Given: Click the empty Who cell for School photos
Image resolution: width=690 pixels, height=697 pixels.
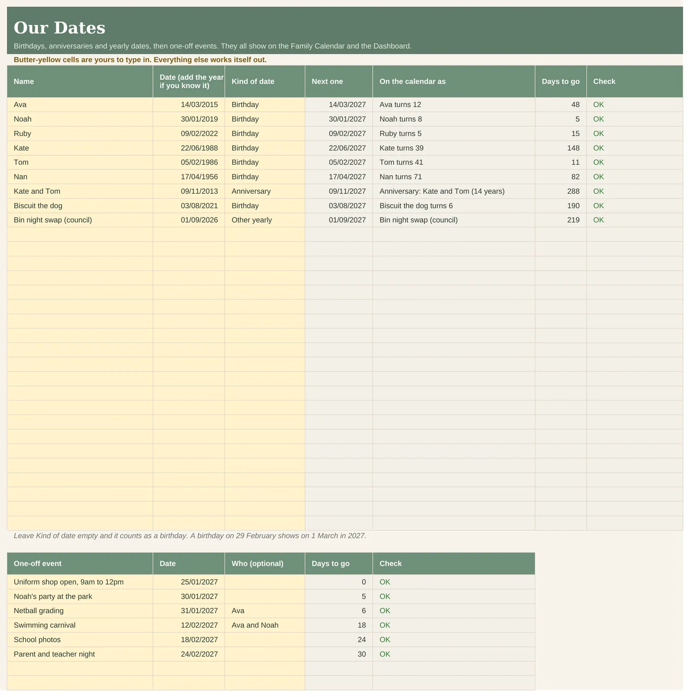Looking at the screenshot, I should 265,640.
